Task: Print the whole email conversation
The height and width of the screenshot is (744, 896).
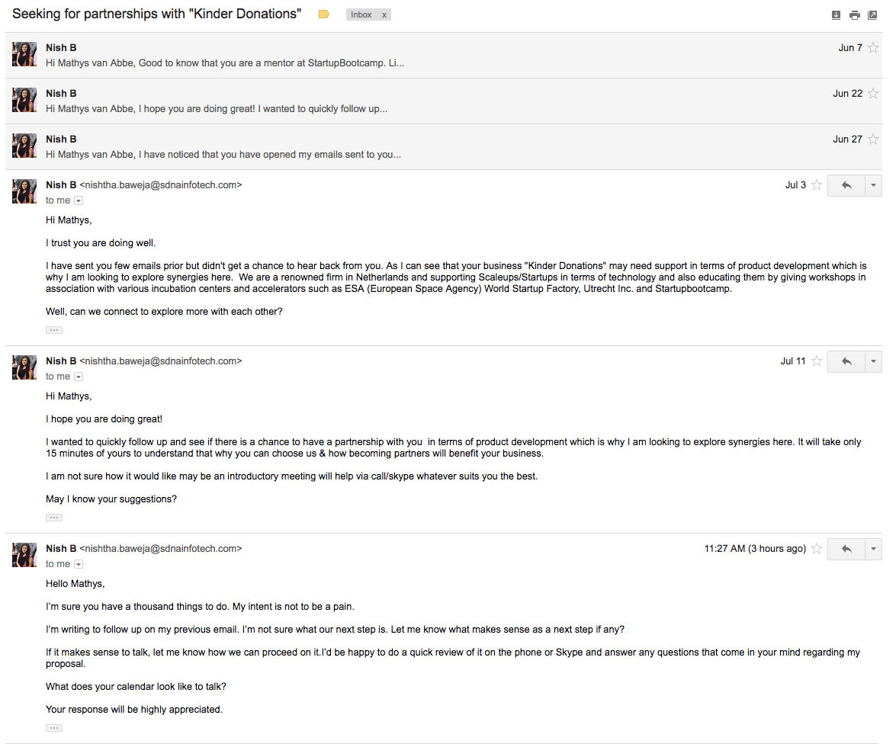Action: (x=854, y=15)
